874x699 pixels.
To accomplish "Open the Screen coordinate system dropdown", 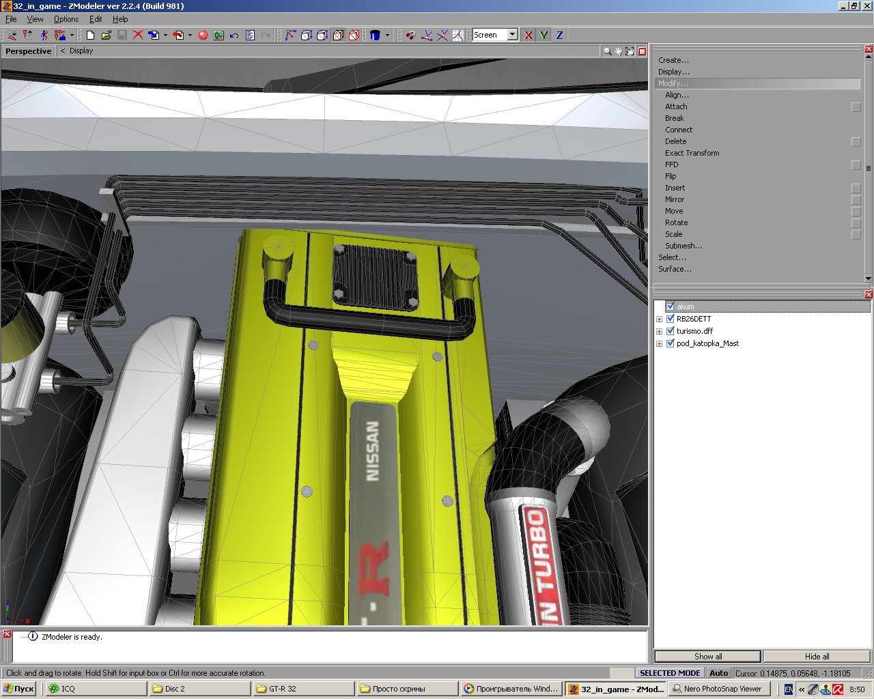I will click(512, 35).
